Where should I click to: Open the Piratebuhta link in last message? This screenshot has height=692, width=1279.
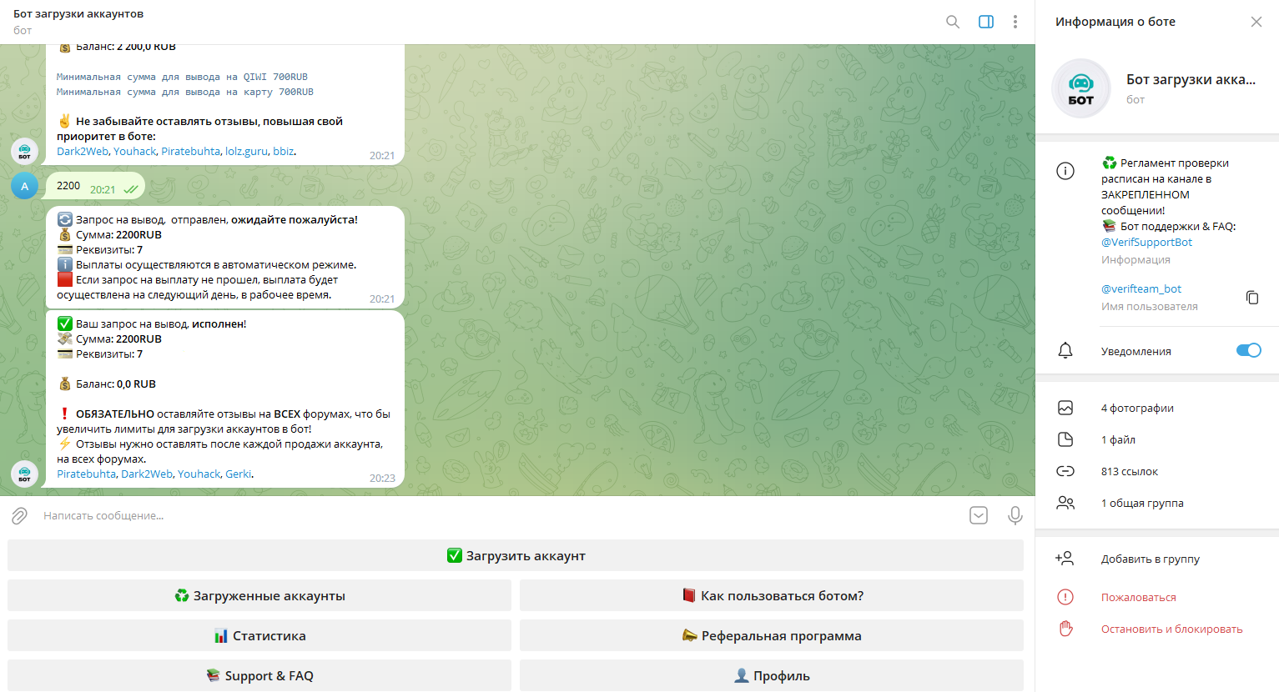pos(86,474)
